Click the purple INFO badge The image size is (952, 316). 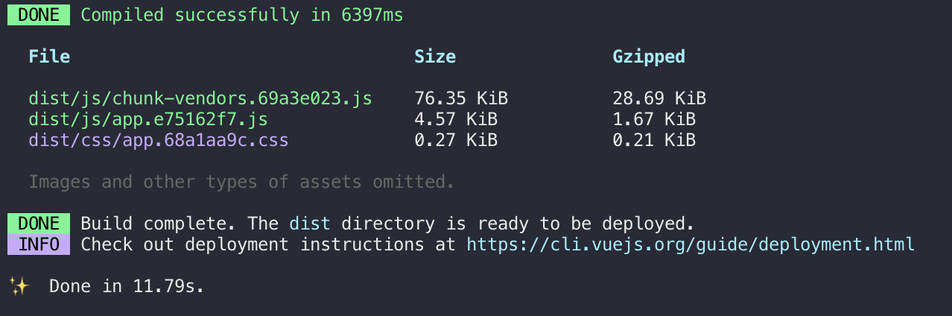pyautogui.click(x=39, y=244)
